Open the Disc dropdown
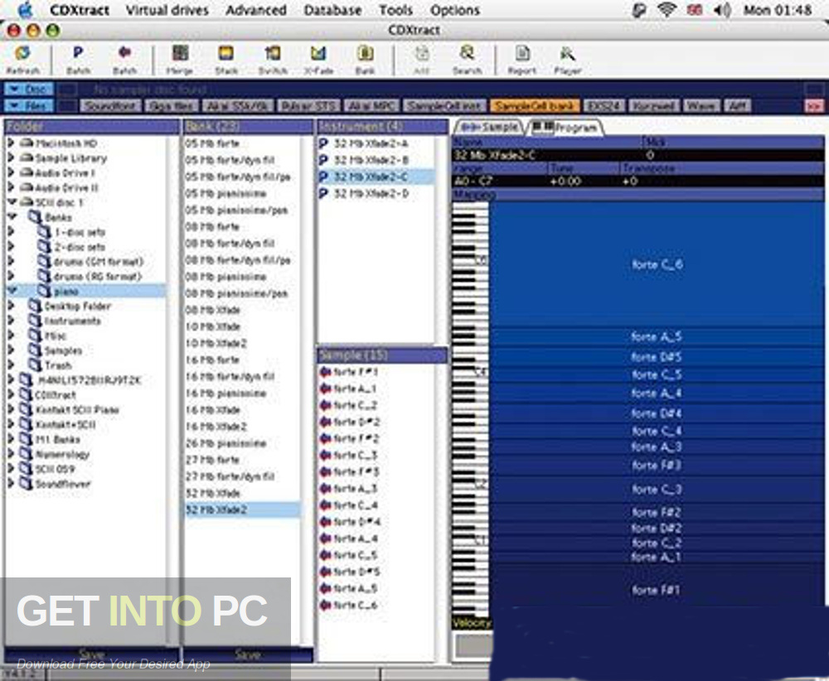Screen dimensions: 829x681 click(x=29, y=89)
